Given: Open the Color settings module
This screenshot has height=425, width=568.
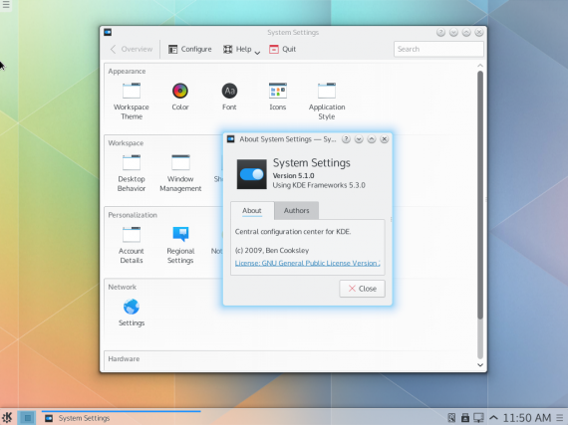Looking at the screenshot, I should [x=180, y=97].
